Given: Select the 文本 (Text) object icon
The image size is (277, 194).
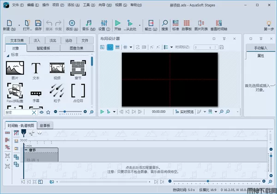Looking at the screenshot, I should pos(36,69).
